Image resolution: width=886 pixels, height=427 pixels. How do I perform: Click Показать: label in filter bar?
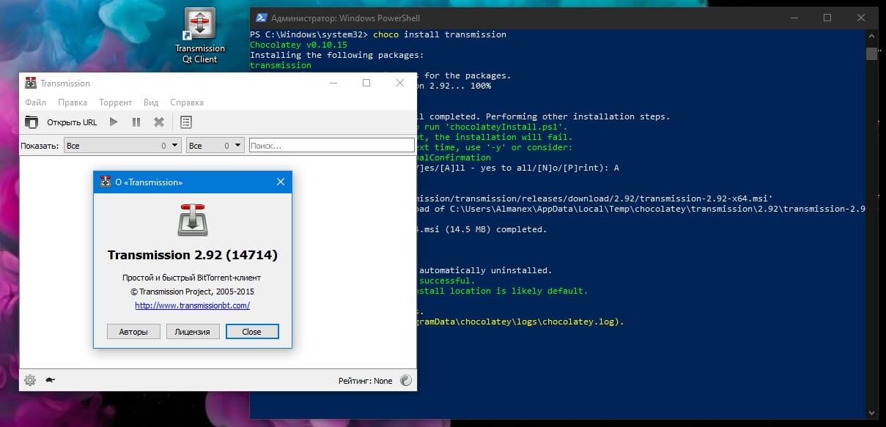tap(40, 146)
